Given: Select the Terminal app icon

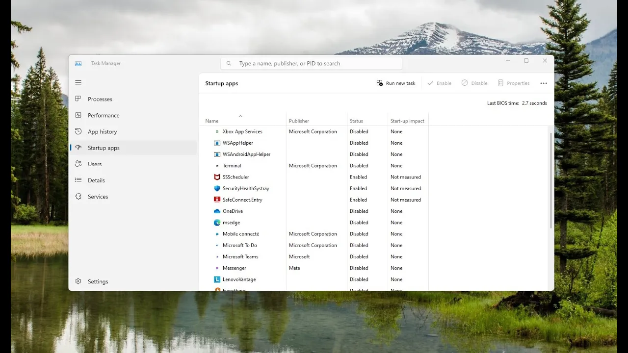Looking at the screenshot, I should (x=217, y=166).
